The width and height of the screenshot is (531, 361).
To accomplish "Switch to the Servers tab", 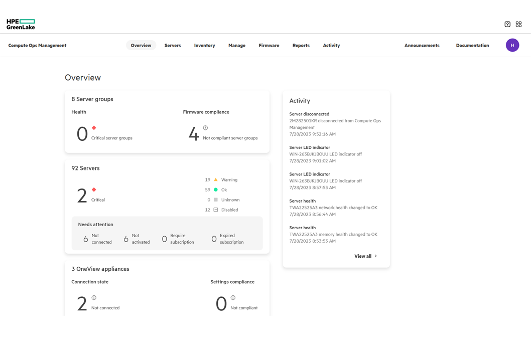I will pos(172,46).
